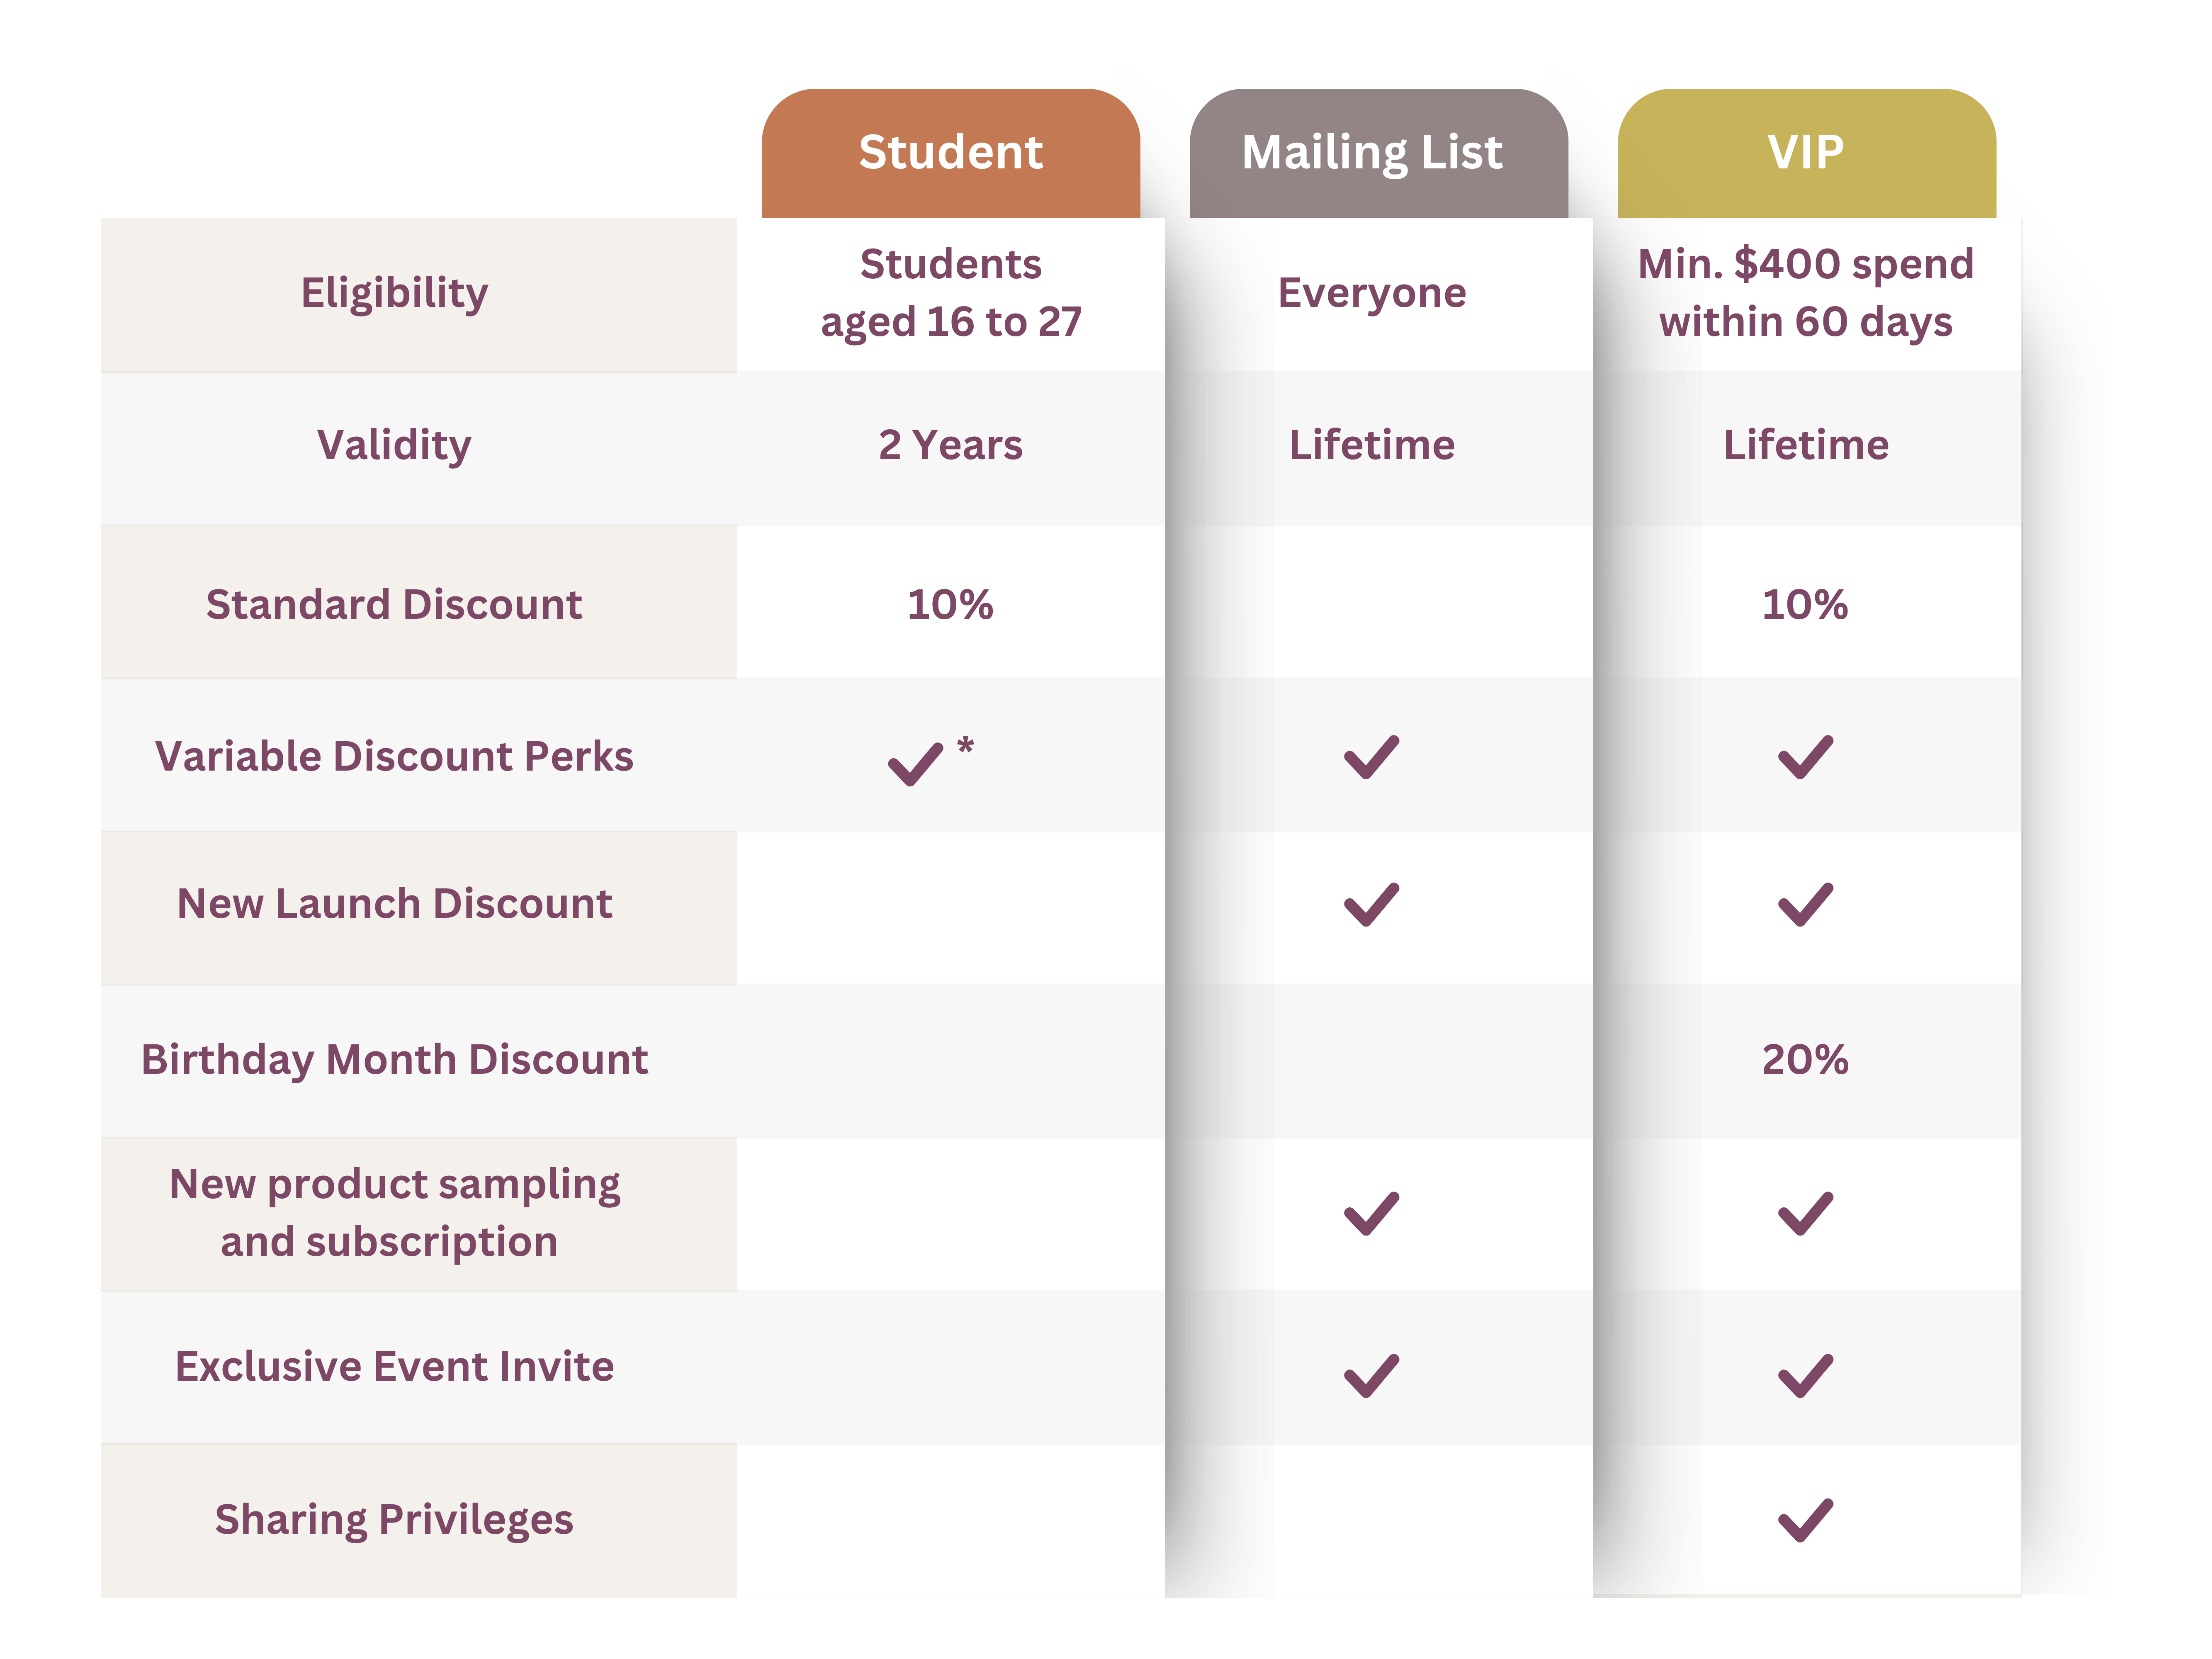Screen dimensions: 2212x1659
Task: Click VIP checkmark for New Launch Discount
Action: pyautogui.click(x=1805, y=904)
